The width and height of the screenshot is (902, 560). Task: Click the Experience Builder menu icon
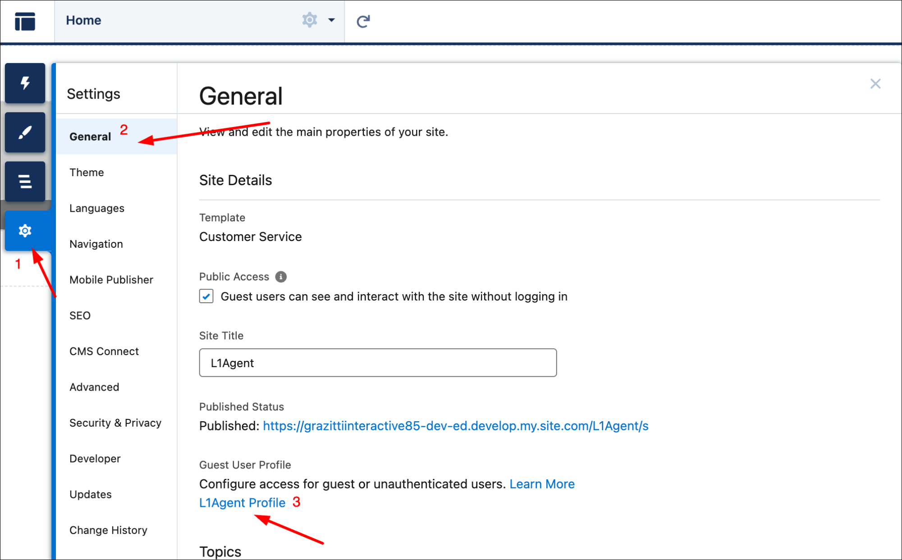[25, 21]
